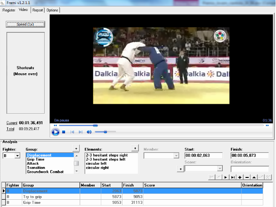Open the Fighter dropdown
The height and width of the screenshot is (207, 276).
(x=17, y=156)
